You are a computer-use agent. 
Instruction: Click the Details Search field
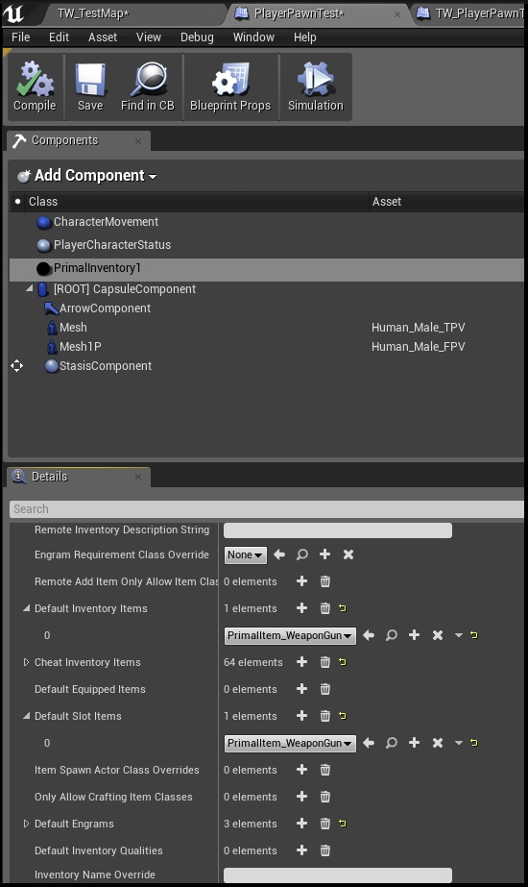coord(266,508)
